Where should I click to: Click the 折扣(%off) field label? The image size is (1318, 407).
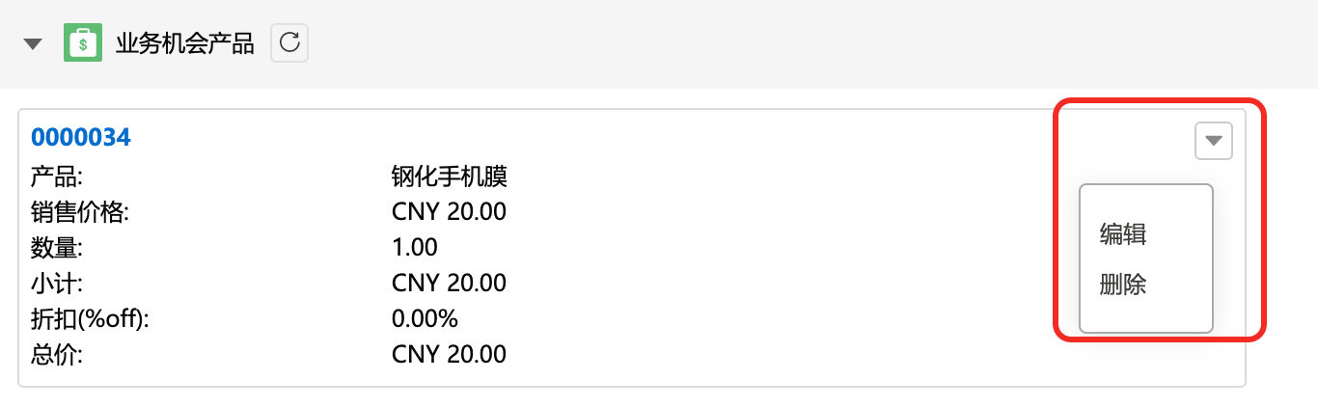92,318
